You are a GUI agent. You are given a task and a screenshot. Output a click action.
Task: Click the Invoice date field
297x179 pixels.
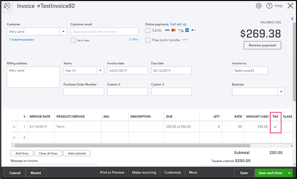click(127, 71)
